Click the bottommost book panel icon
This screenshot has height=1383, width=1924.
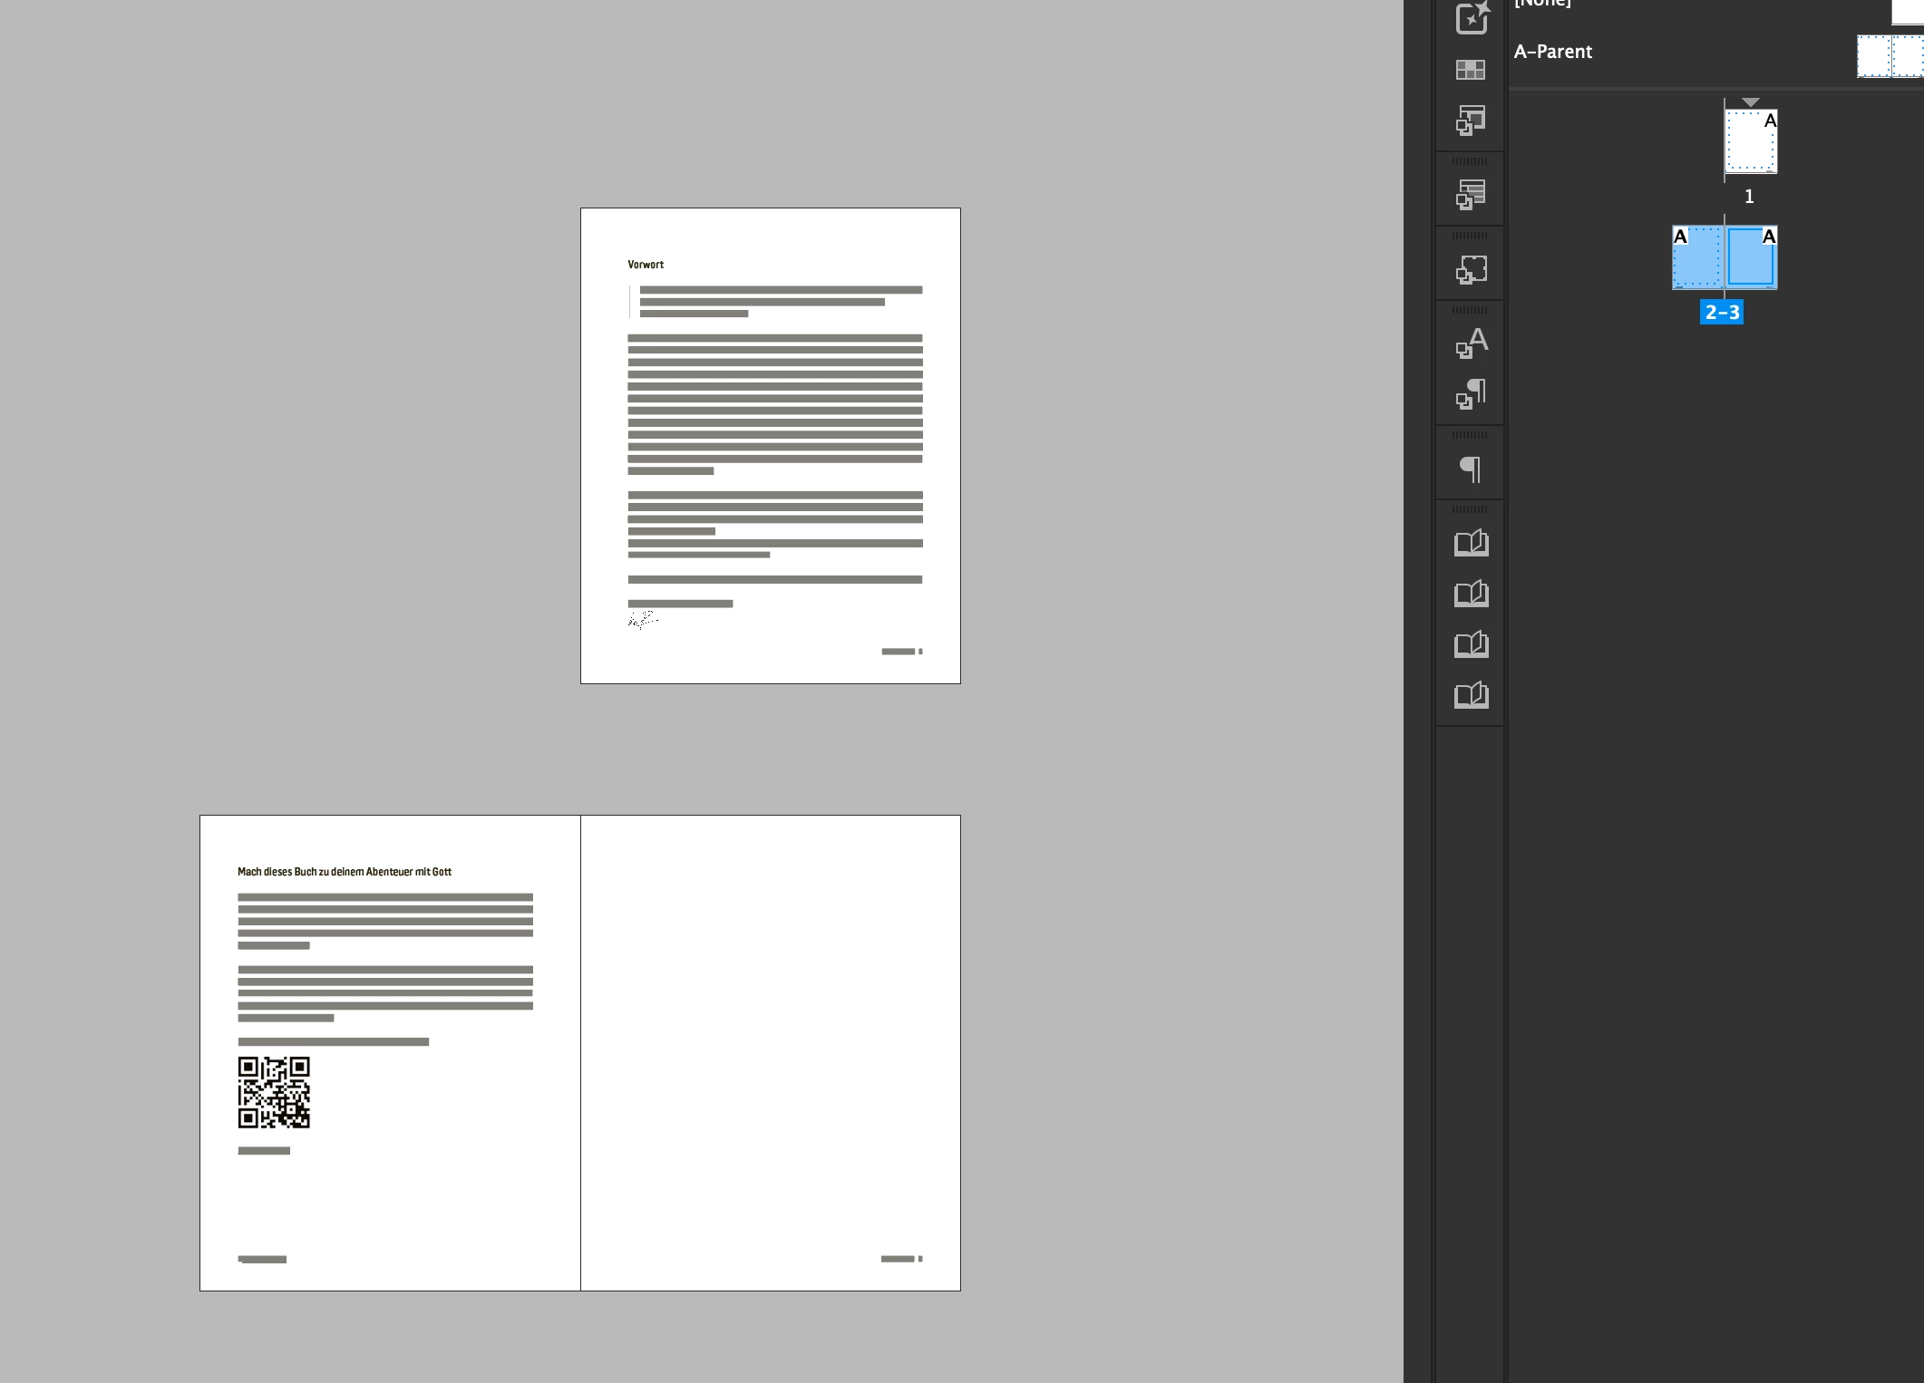click(x=1471, y=695)
